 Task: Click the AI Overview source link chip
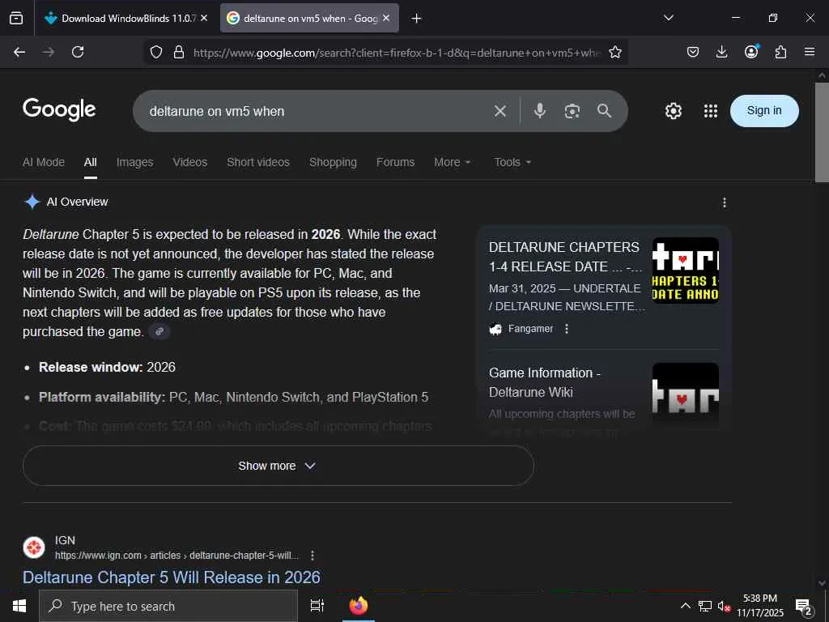tap(159, 331)
